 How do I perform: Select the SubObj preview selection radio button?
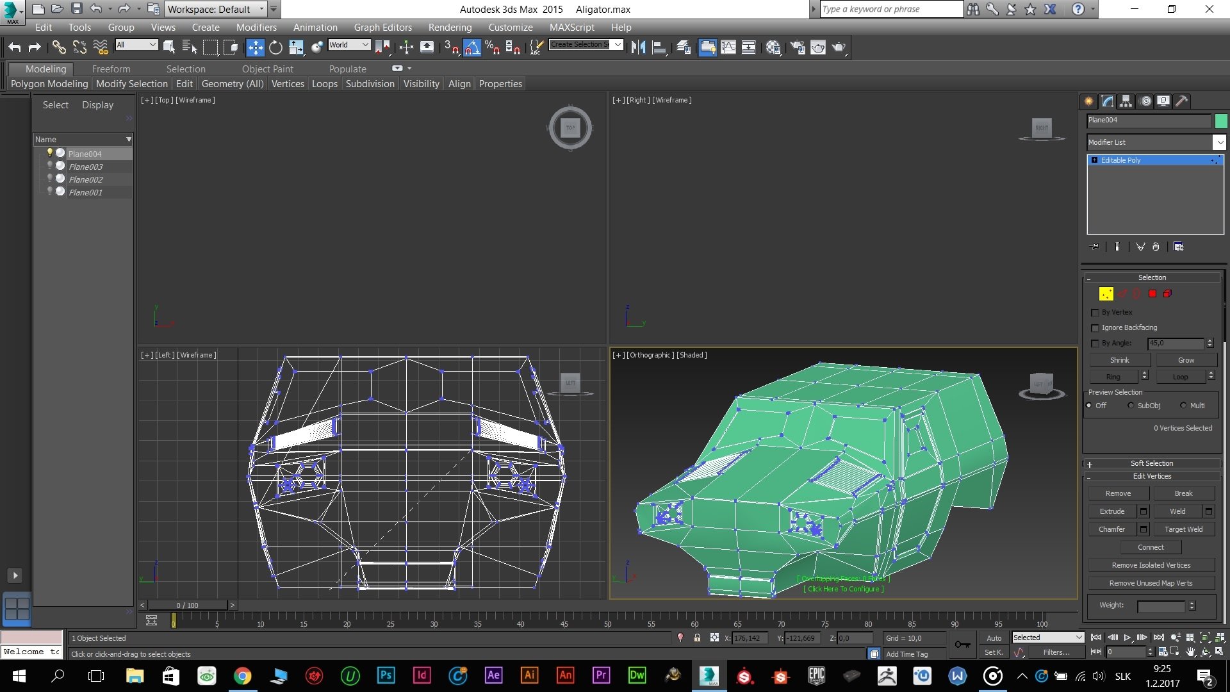(x=1131, y=406)
